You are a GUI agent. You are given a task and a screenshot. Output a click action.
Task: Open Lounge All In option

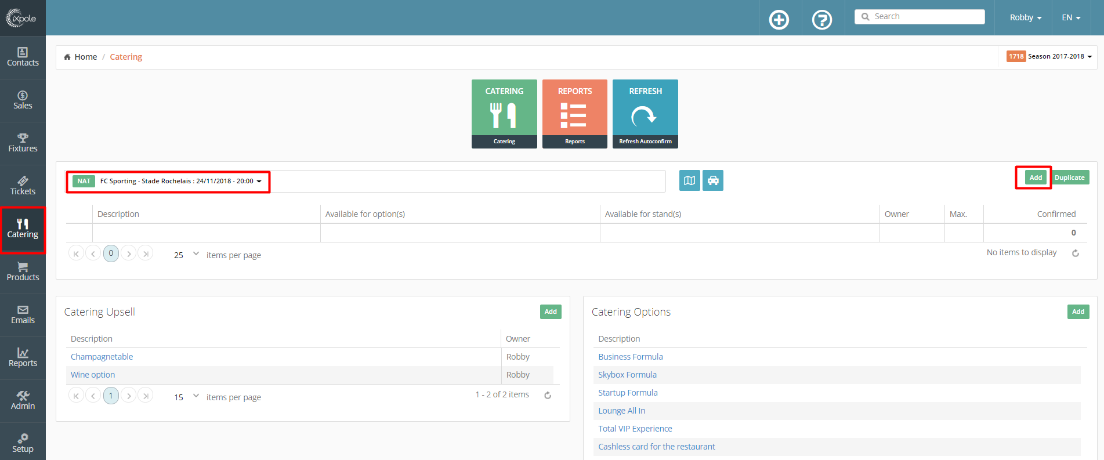(621, 411)
